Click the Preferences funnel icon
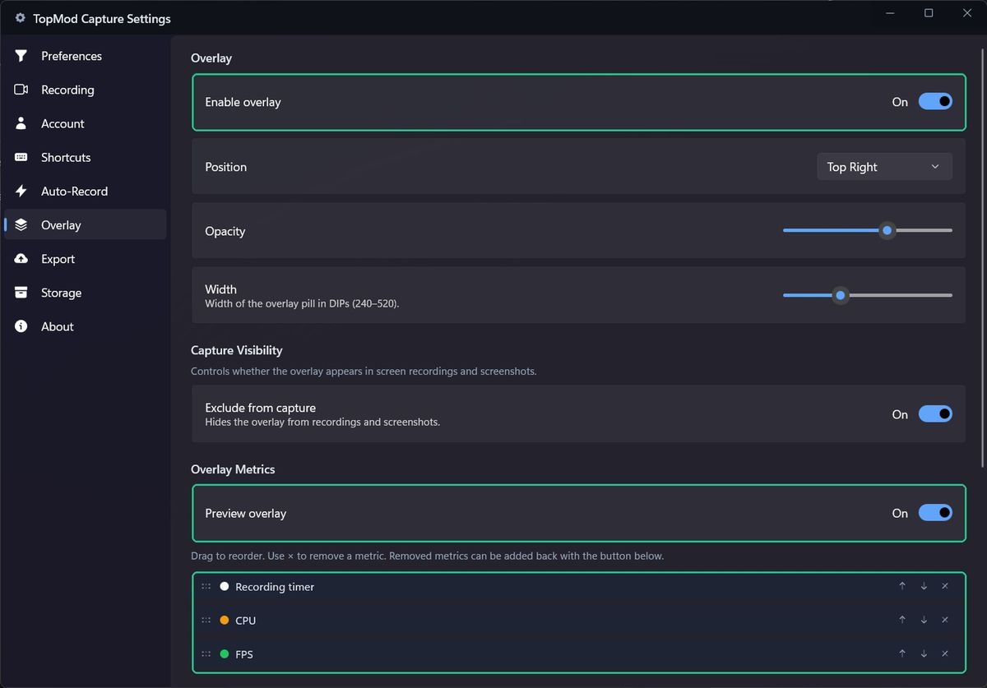The image size is (987, 688). [x=21, y=56]
